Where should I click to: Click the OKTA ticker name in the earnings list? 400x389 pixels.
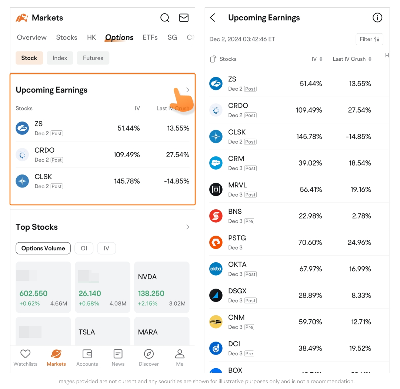(237, 265)
